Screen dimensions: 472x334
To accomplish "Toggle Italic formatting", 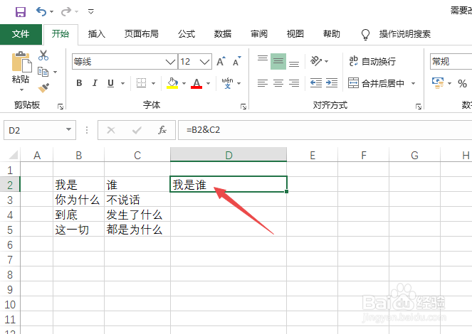I will coord(95,83).
